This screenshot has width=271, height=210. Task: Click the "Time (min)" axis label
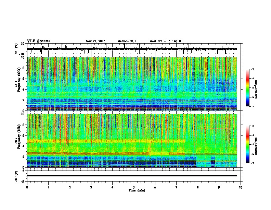pos(137,190)
